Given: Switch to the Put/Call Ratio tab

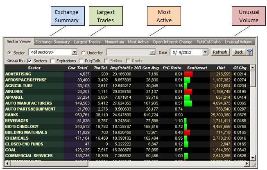Looking at the screenshot, I should click(x=208, y=42).
